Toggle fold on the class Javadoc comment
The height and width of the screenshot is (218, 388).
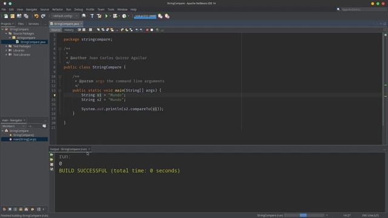pyautogui.click(x=59, y=48)
